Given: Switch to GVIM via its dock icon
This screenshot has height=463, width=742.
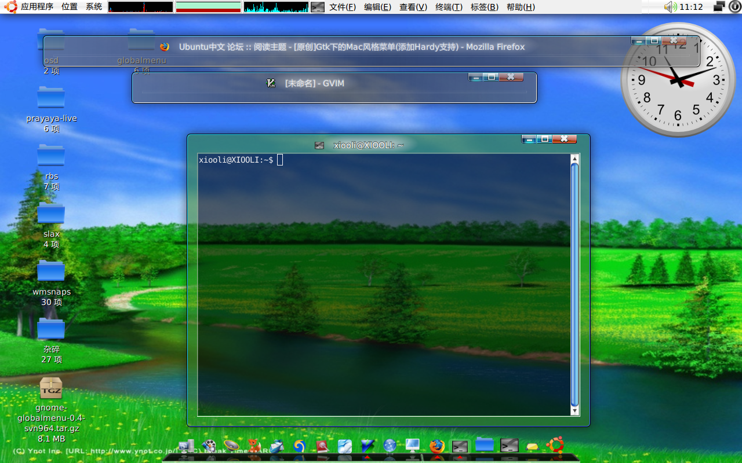Looking at the screenshot, I should [x=368, y=446].
